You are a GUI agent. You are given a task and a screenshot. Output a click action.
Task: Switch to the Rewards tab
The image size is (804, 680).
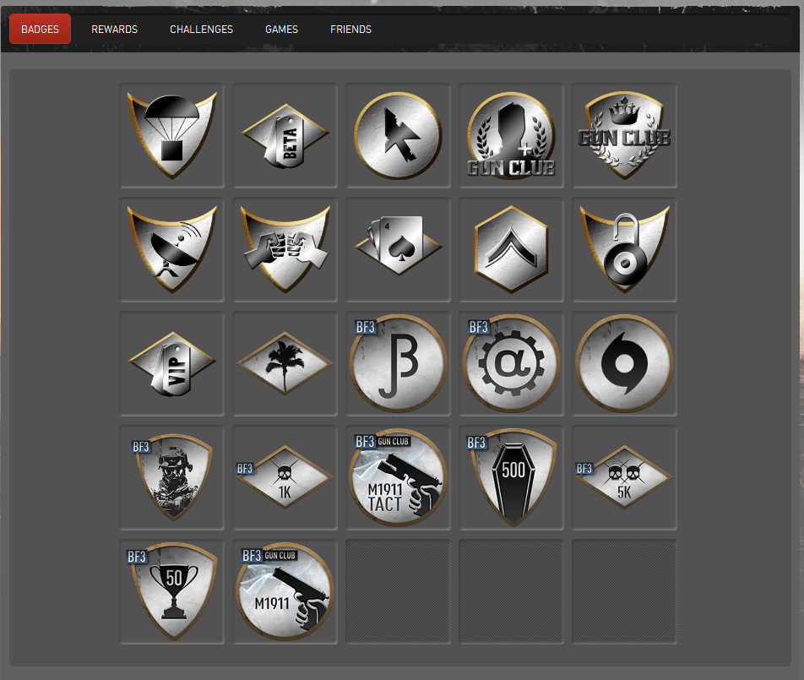pos(114,30)
